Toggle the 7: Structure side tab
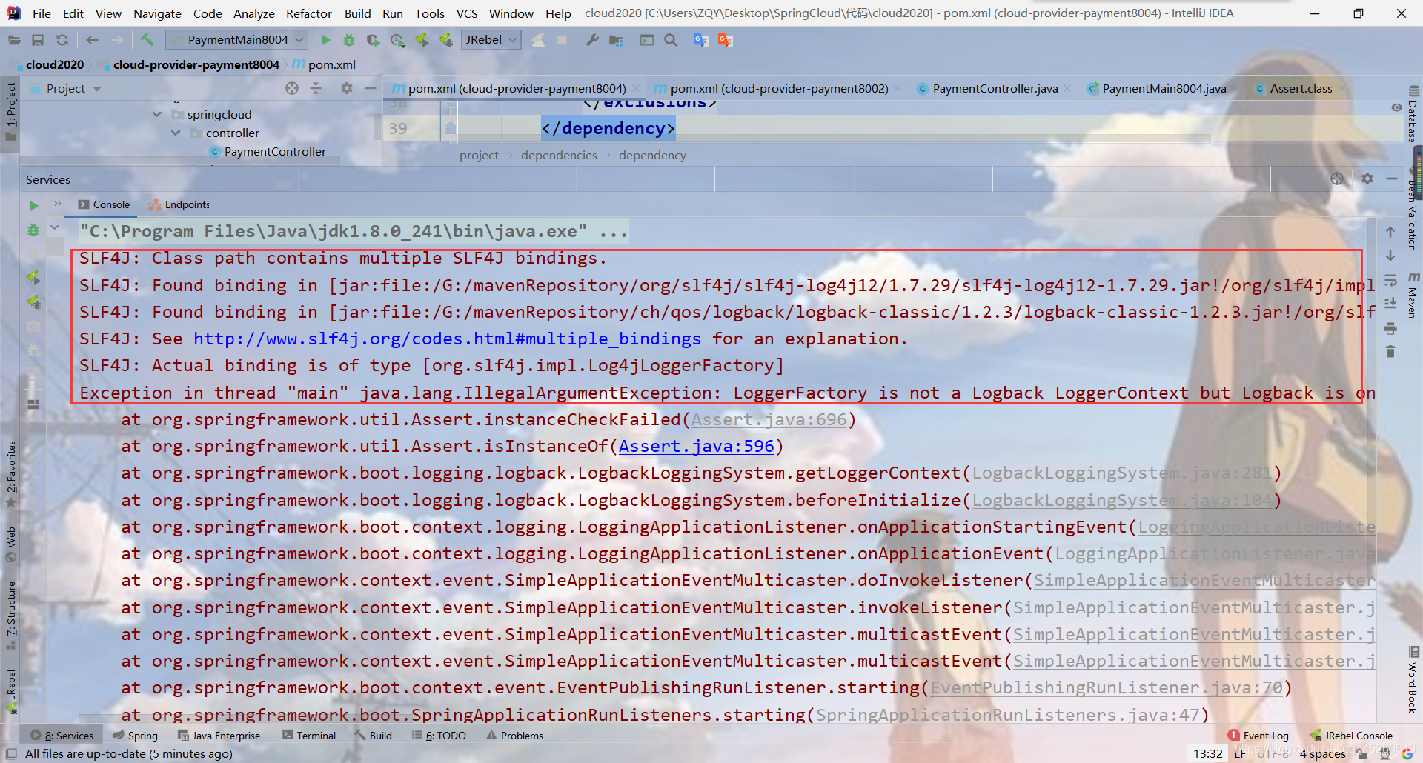 pos(11,615)
